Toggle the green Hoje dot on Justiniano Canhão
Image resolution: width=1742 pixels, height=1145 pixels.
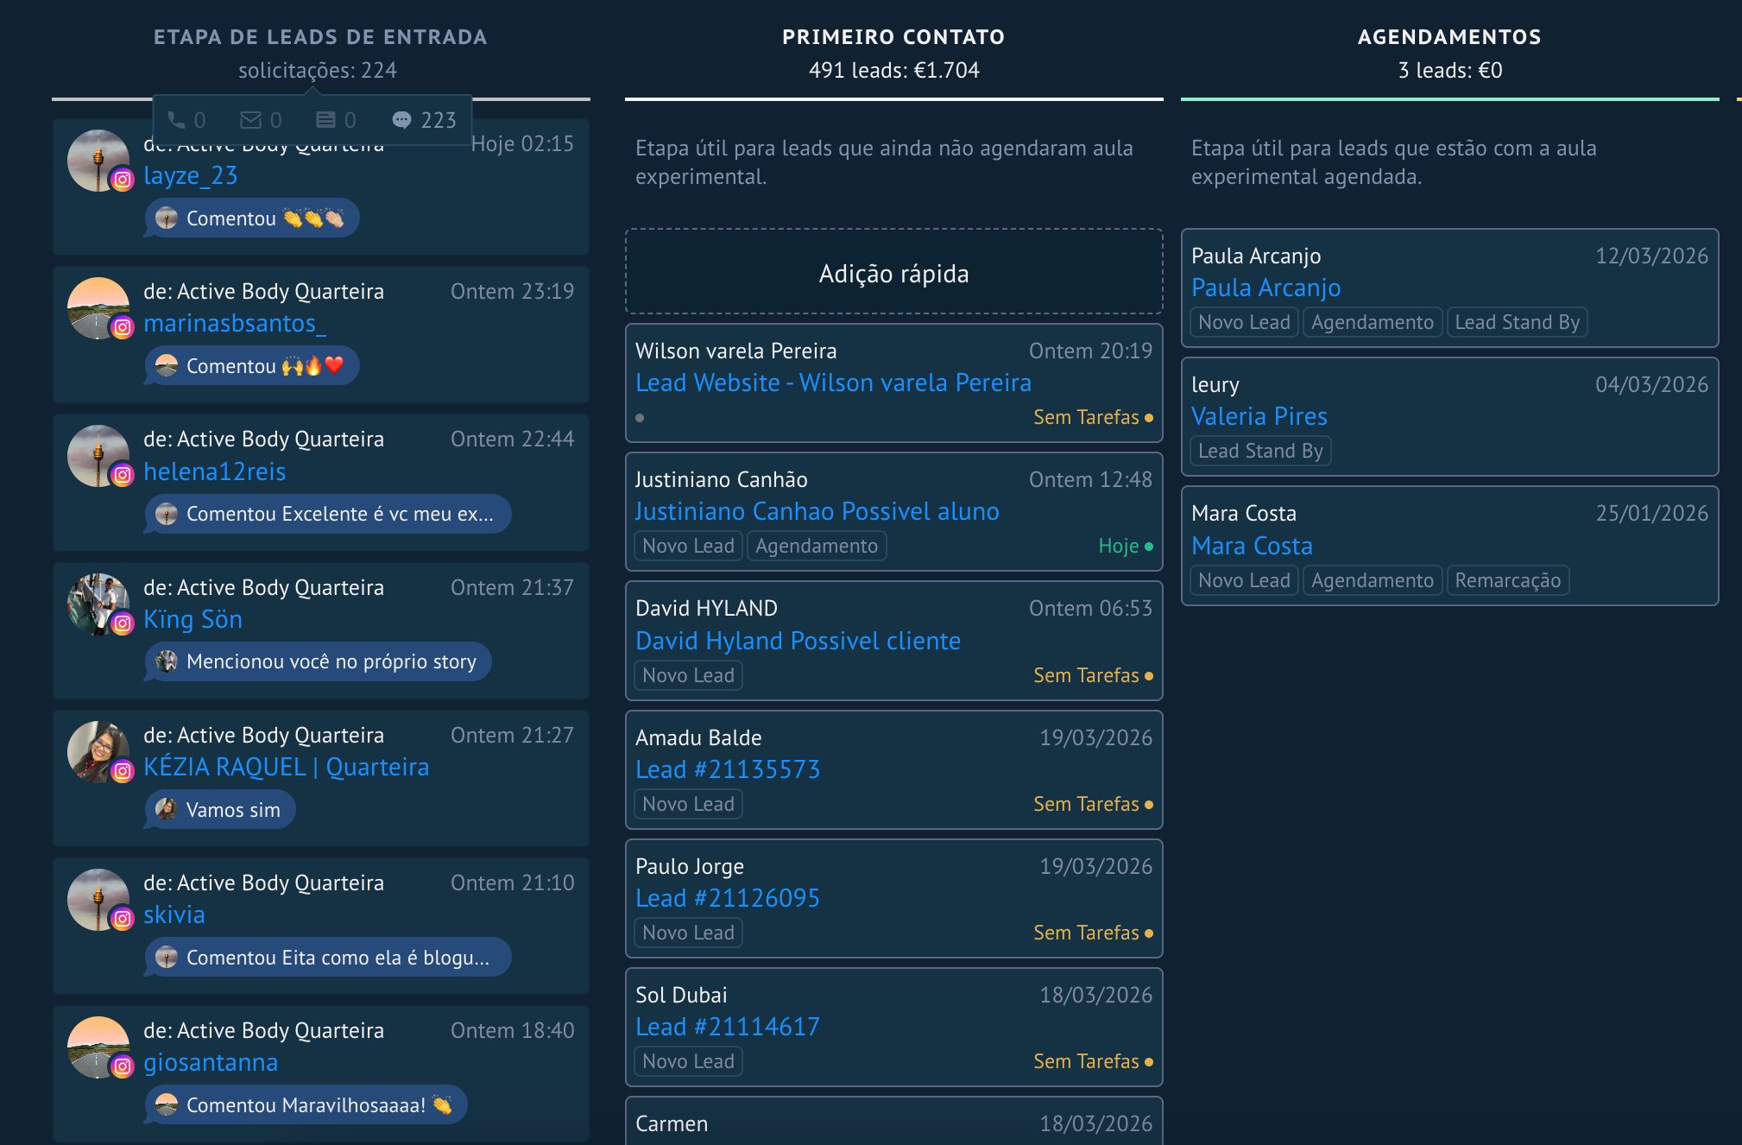point(1150,547)
